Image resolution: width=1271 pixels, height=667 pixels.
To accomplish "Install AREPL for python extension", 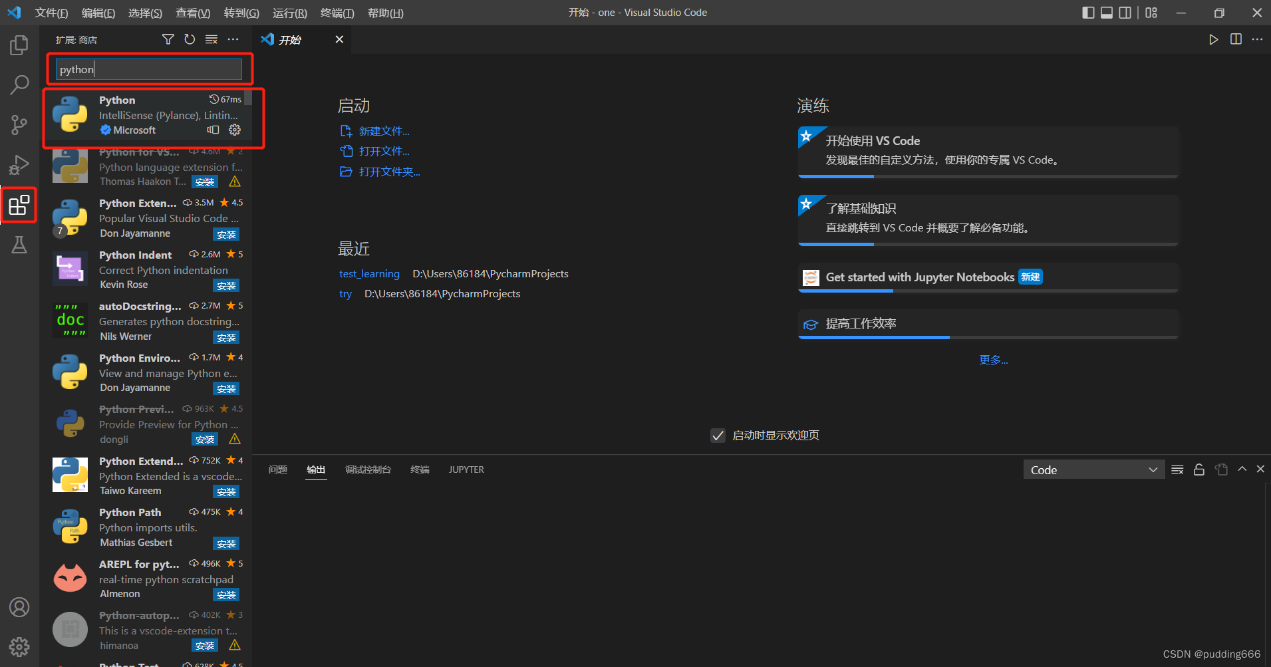I will 226,595.
